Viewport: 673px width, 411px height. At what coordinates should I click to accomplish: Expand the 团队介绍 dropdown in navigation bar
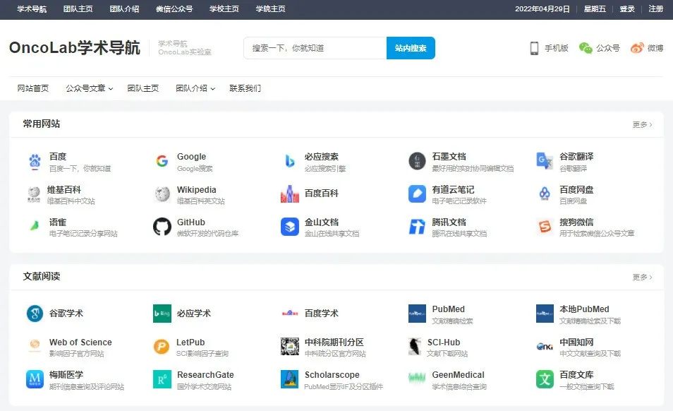(195, 88)
